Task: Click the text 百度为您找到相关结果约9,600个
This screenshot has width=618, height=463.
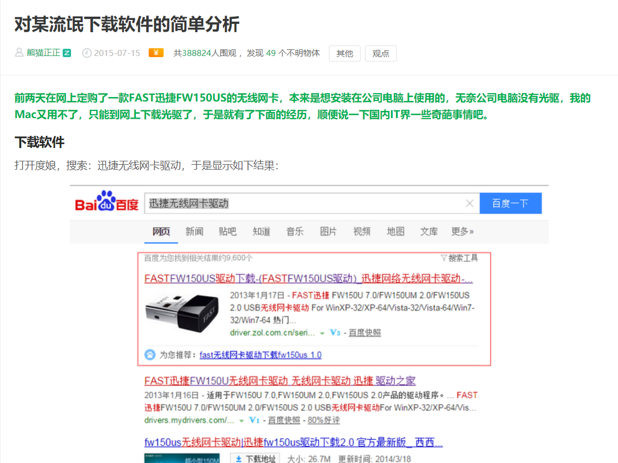Action: 198,258
